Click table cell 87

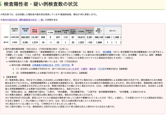click(x=73, y=37)
